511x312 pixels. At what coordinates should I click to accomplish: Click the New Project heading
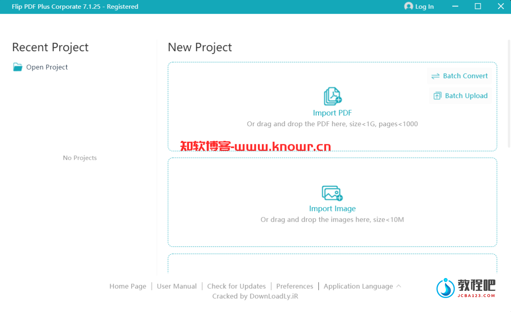coord(200,47)
